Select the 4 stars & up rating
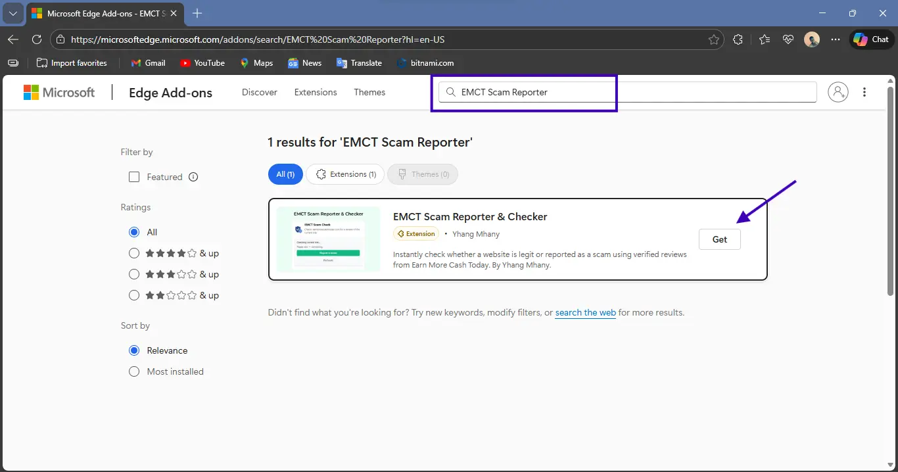This screenshot has width=898, height=472. [x=134, y=253]
